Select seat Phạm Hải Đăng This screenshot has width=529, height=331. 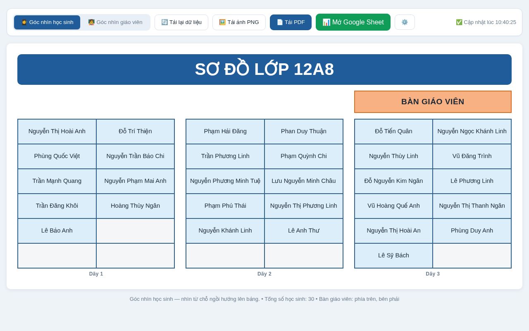[x=225, y=132]
